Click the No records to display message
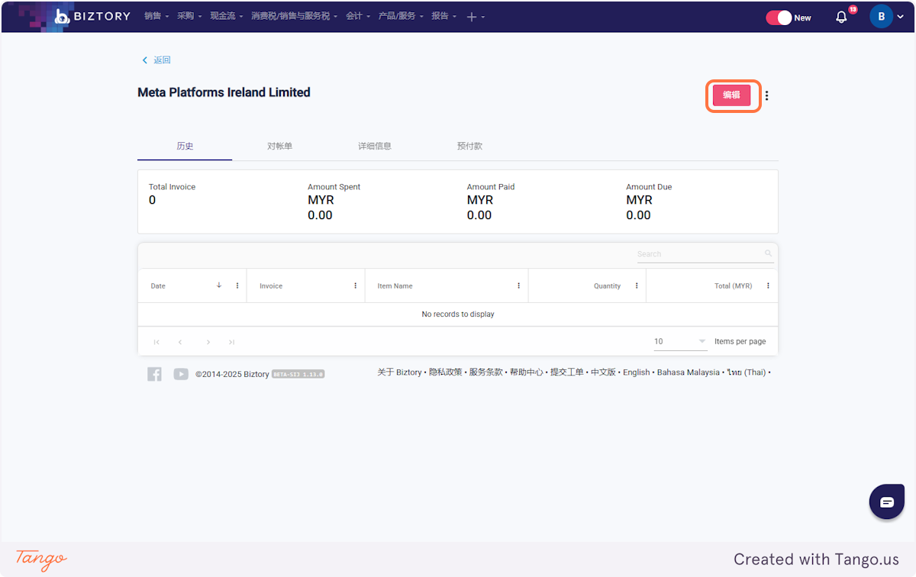Viewport: 916px width, 577px height. pyautogui.click(x=458, y=314)
